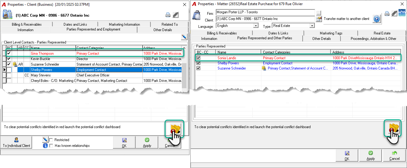Click the ellipsis browse button next to the Firm field
The image size is (407, 168).
tap(319, 13)
